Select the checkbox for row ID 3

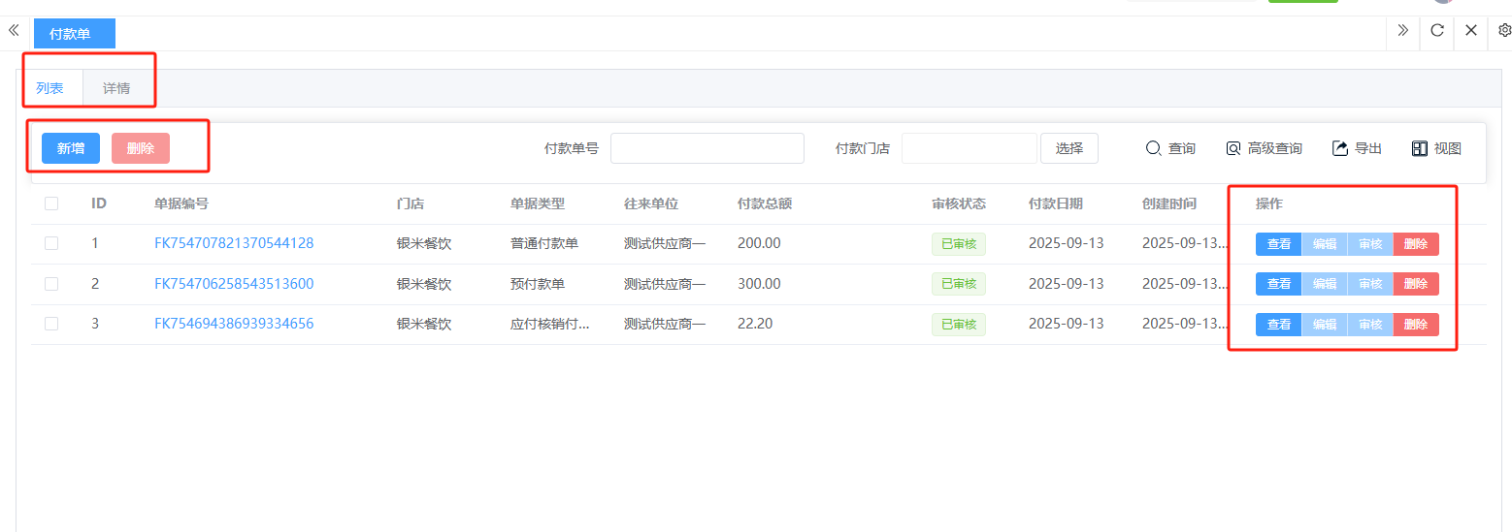click(x=51, y=324)
